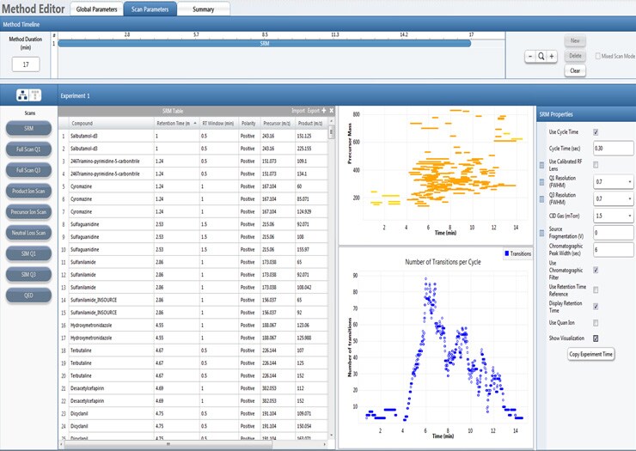
Task: Click the Clear button
Action: [x=575, y=70]
